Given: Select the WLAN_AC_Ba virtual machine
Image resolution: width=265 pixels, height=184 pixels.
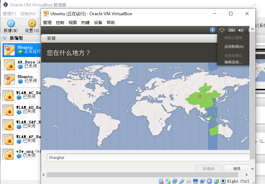Looking at the screenshot, I should (x=22, y=95).
